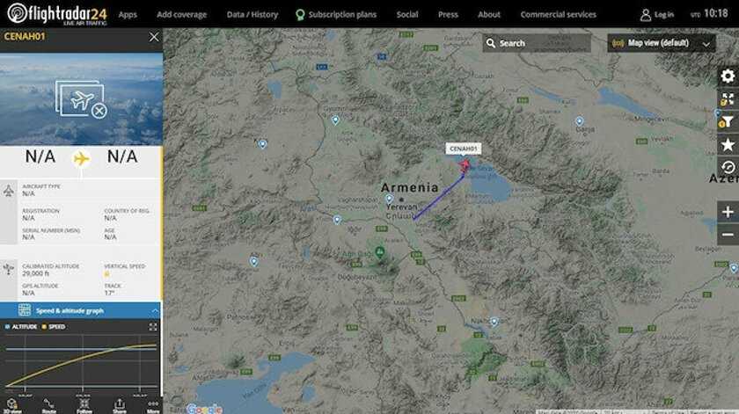Click the Log in link
739x414 pixels.
pos(657,15)
